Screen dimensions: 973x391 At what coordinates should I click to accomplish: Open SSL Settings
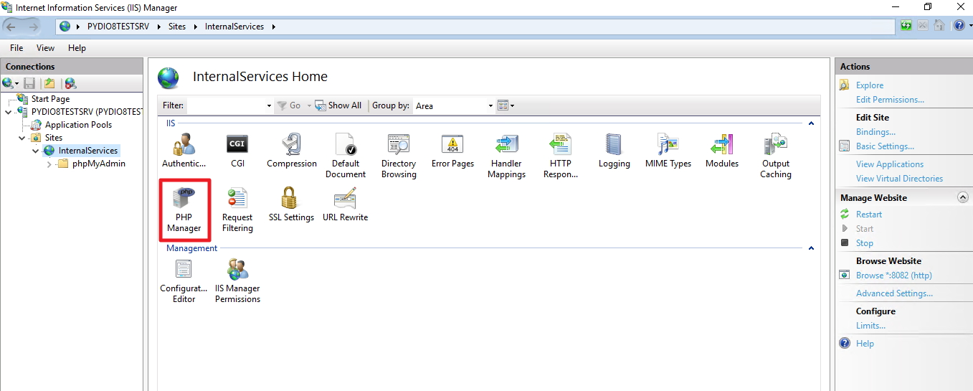tap(291, 205)
